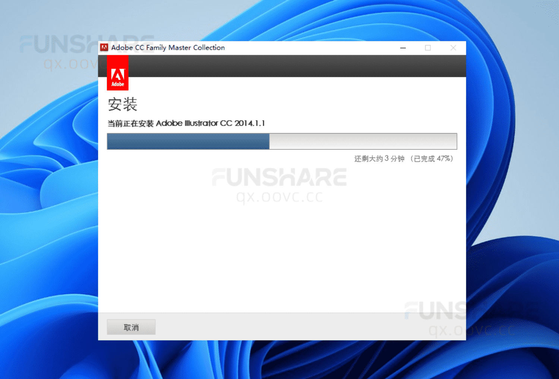Screen dimensions: 559x379
Task: Click the red Adobe logo badge
Action: [x=118, y=73]
